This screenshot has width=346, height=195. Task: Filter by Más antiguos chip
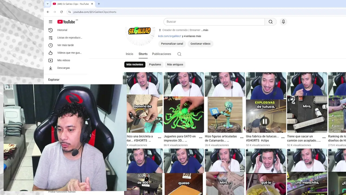[175, 64]
